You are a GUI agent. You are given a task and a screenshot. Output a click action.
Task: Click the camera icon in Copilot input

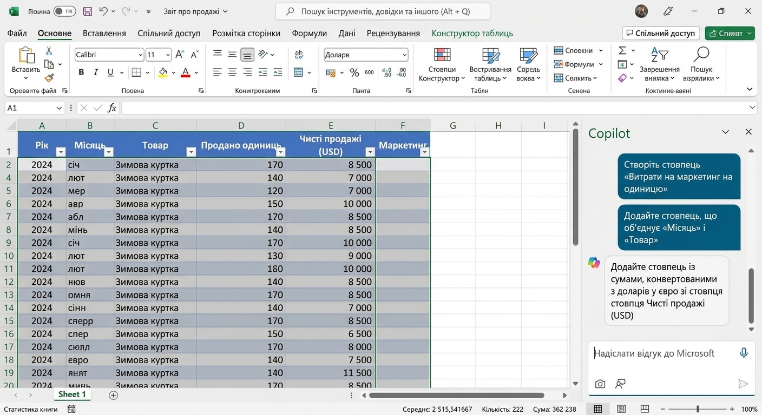(600, 384)
